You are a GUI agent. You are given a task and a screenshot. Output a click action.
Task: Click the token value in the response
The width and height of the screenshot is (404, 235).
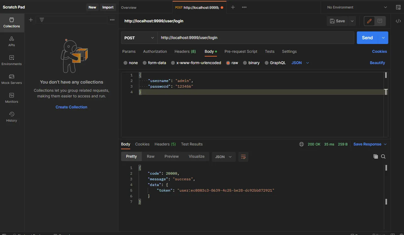click(226, 190)
